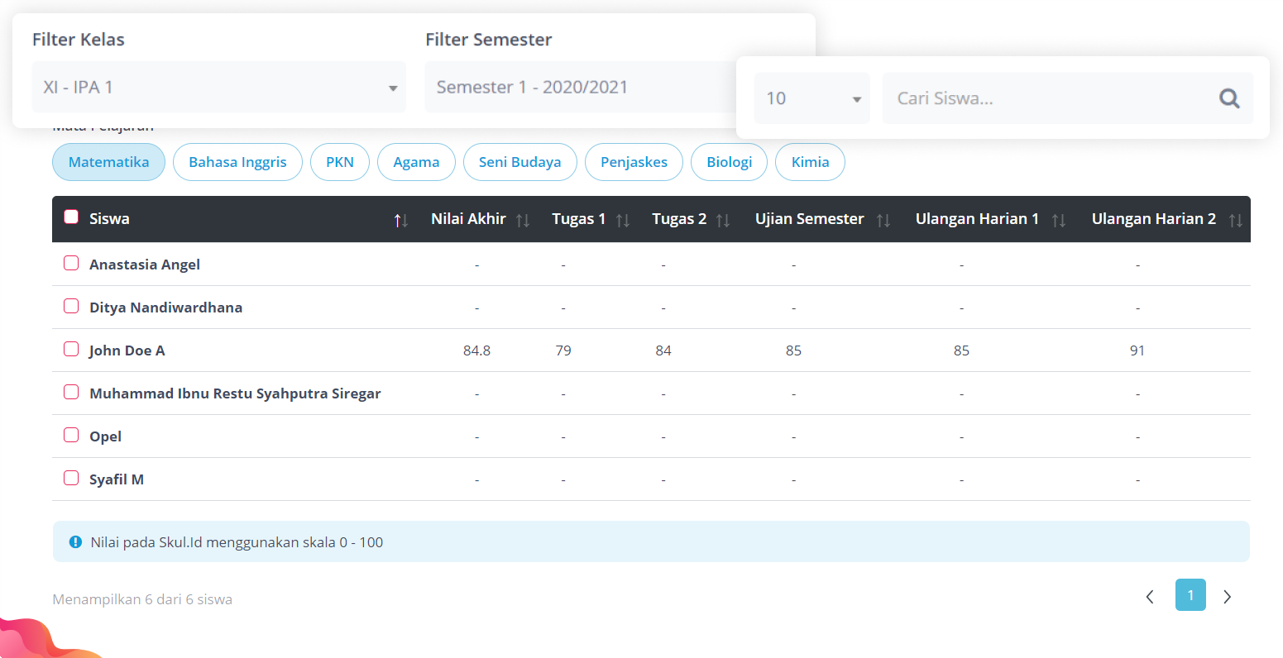Viewport: 1283px width, 658px height.
Task: Tick the select-all checkbox in header
Action: coord(71,217)
